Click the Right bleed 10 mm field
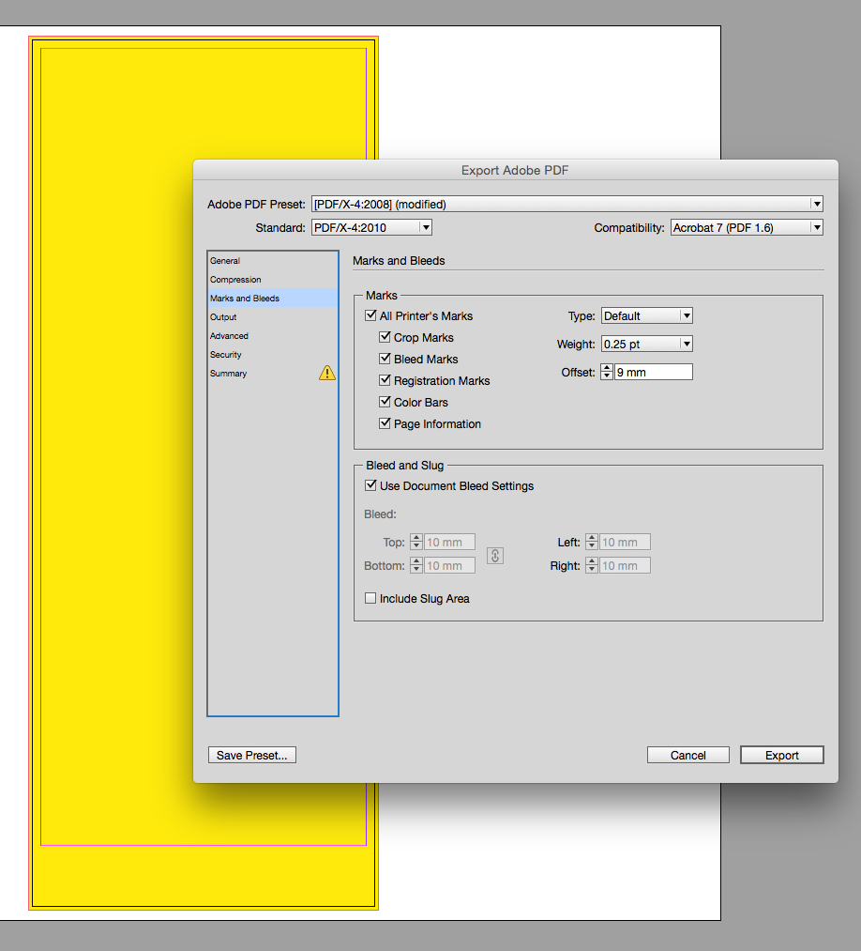 click(x=625, y=565)
